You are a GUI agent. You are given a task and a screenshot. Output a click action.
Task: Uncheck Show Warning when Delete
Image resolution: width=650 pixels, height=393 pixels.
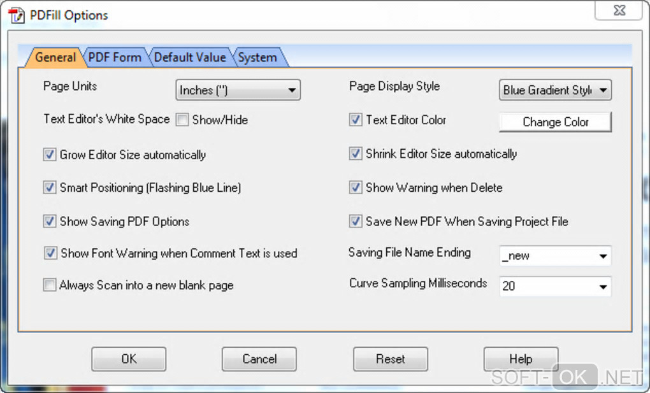356,188
